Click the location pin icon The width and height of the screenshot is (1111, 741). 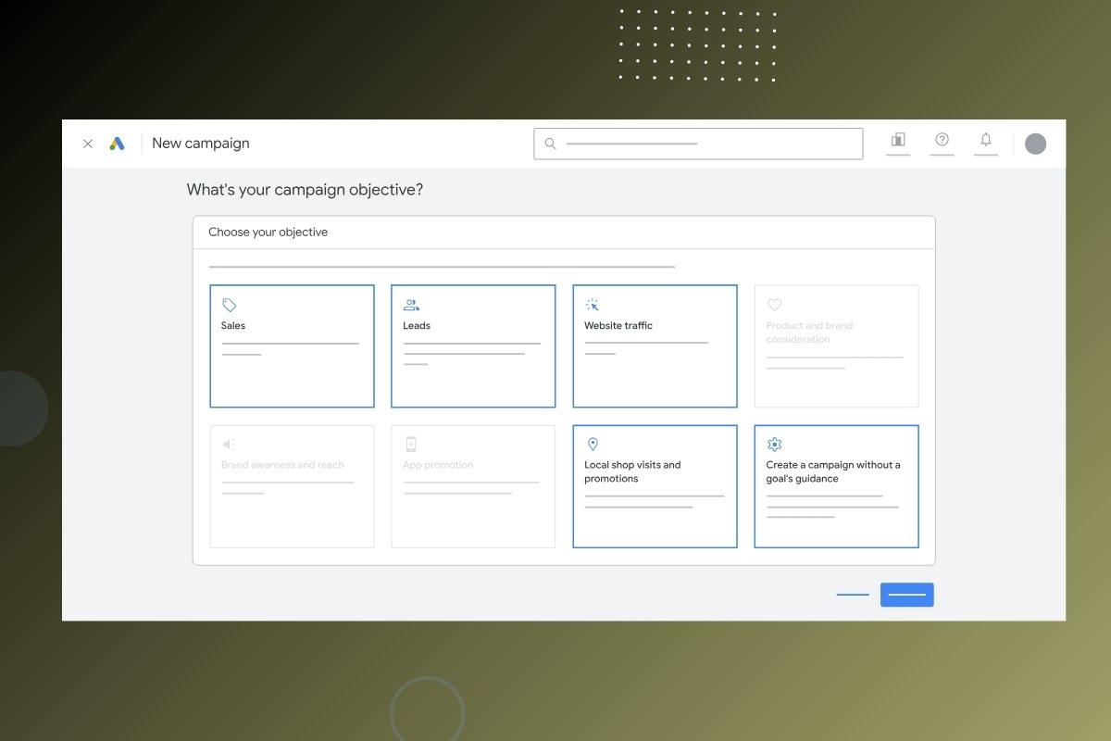(x=593, y=445)
